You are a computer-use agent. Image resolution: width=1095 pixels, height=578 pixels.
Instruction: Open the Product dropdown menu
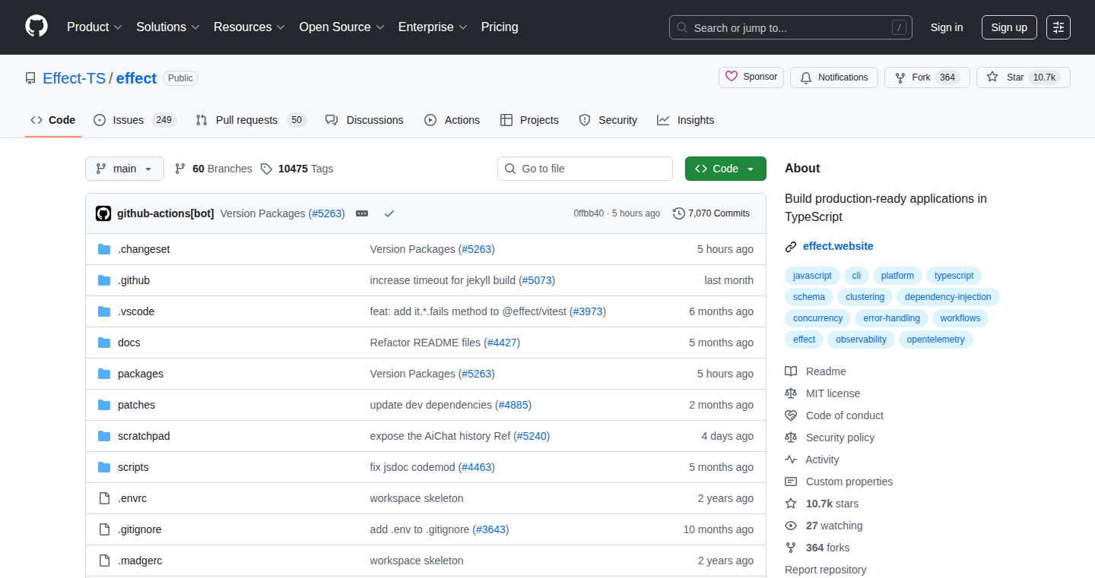94,27
